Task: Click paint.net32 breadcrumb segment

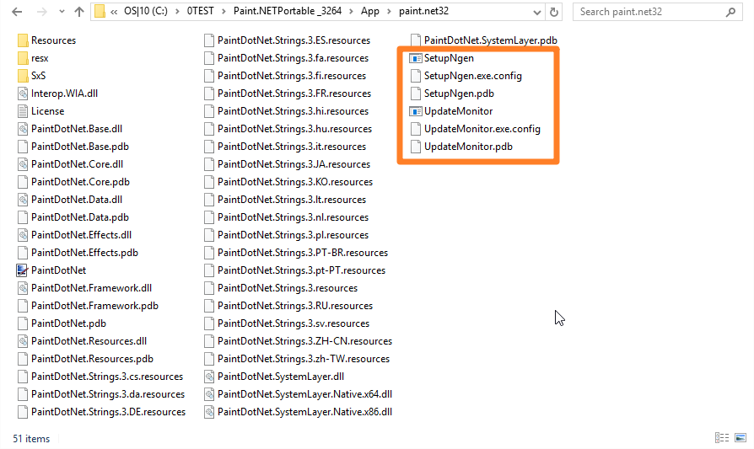Action: (423, 11)
